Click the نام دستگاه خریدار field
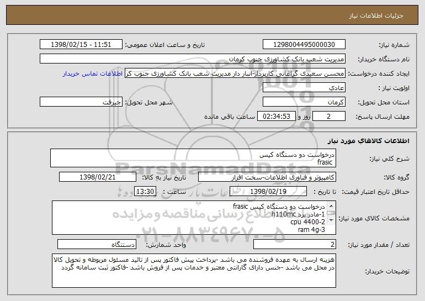Image resolution: width=425 pixels, height=301 pixels. [x=193, y=59]
